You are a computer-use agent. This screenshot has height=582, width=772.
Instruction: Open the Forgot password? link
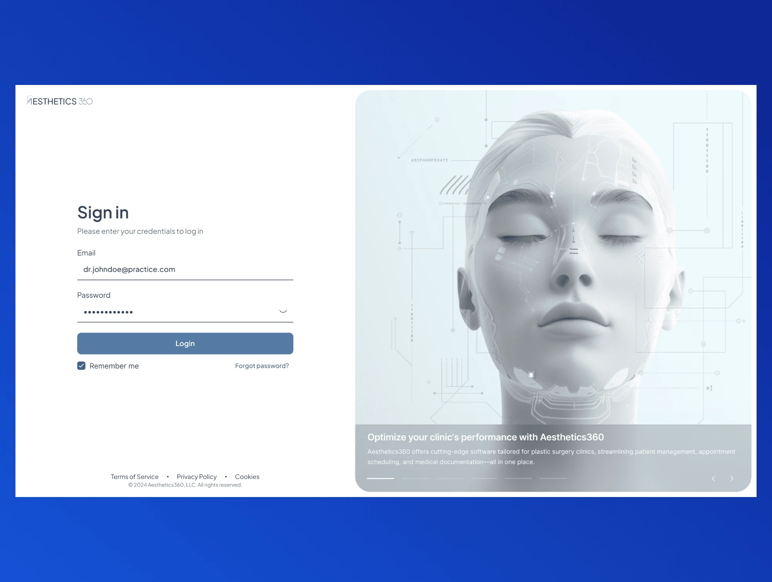pyautogui.click(x=262, y=366)
